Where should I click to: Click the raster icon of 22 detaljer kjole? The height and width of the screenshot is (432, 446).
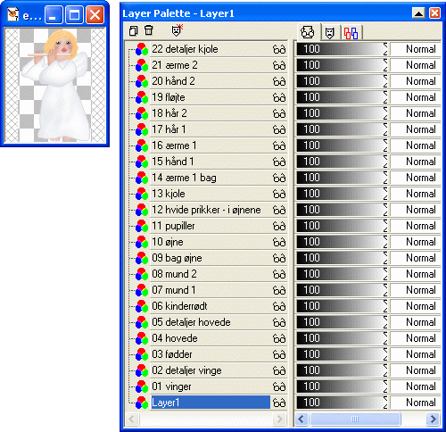pyautogui.click(x=142, y=49)
